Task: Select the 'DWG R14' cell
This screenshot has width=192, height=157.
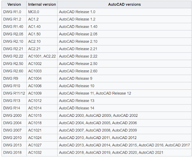Action: pyautogui.click(x=14, y=108)
